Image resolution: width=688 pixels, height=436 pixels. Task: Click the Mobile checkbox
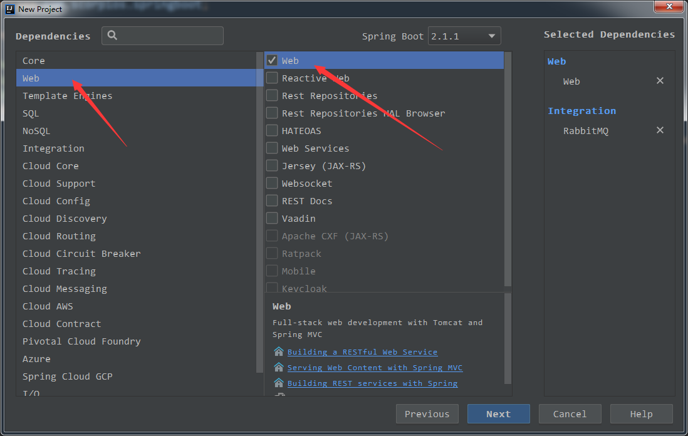(x=272, y=271)
